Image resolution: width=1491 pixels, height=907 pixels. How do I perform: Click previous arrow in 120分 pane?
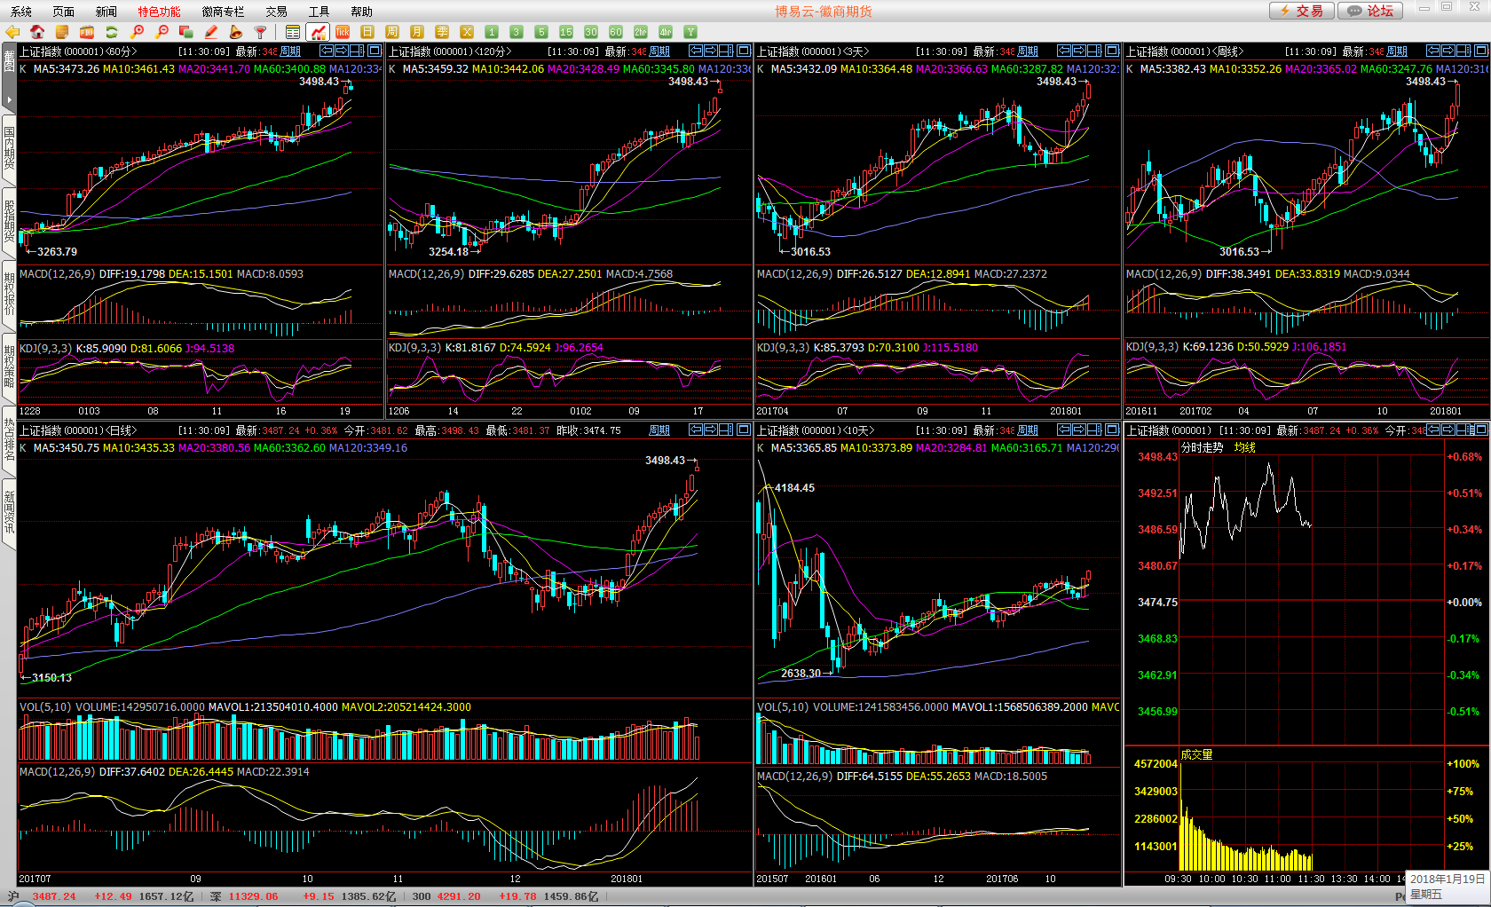click(696, 51)
